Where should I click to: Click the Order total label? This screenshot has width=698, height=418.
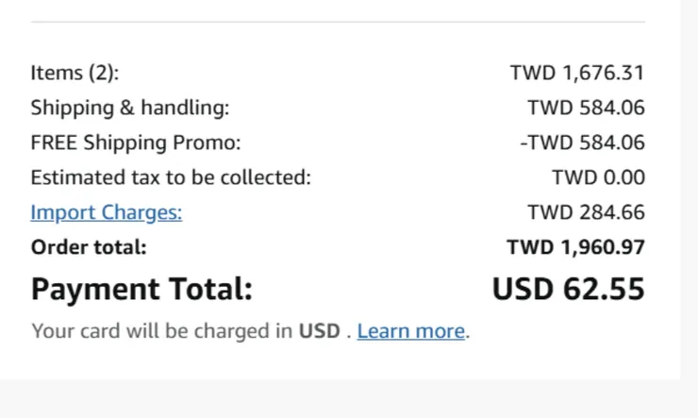coord(89,247)
